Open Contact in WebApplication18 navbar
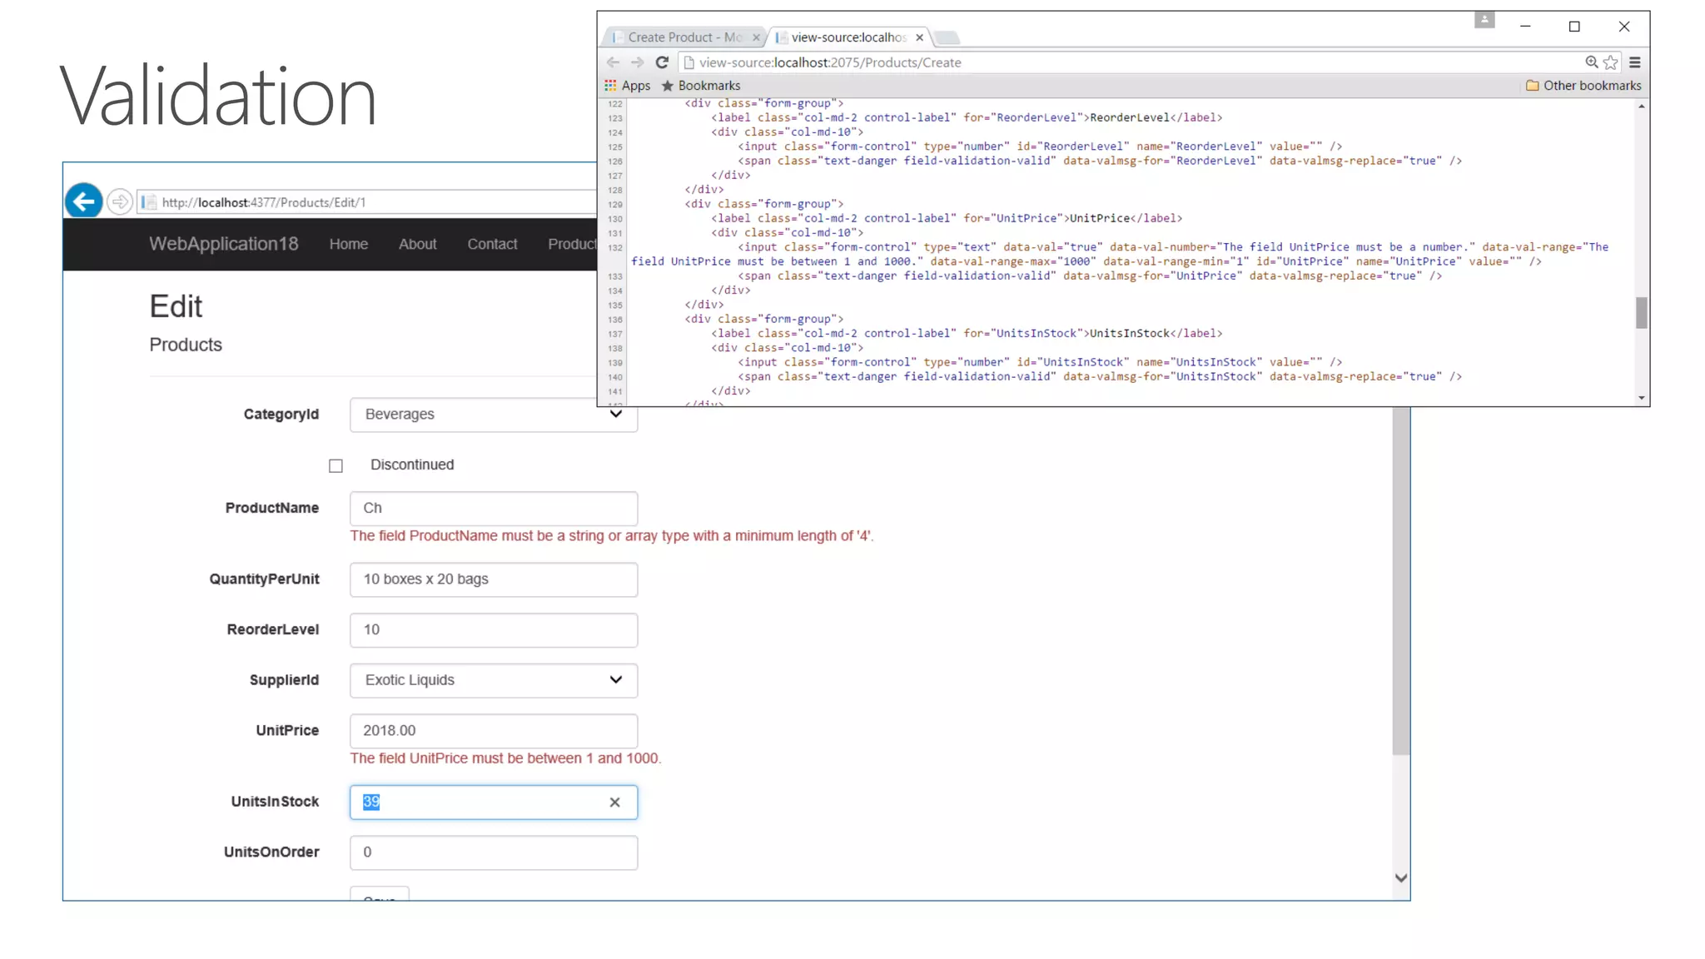Screen dimensions: 1705x959 [492, 244]
